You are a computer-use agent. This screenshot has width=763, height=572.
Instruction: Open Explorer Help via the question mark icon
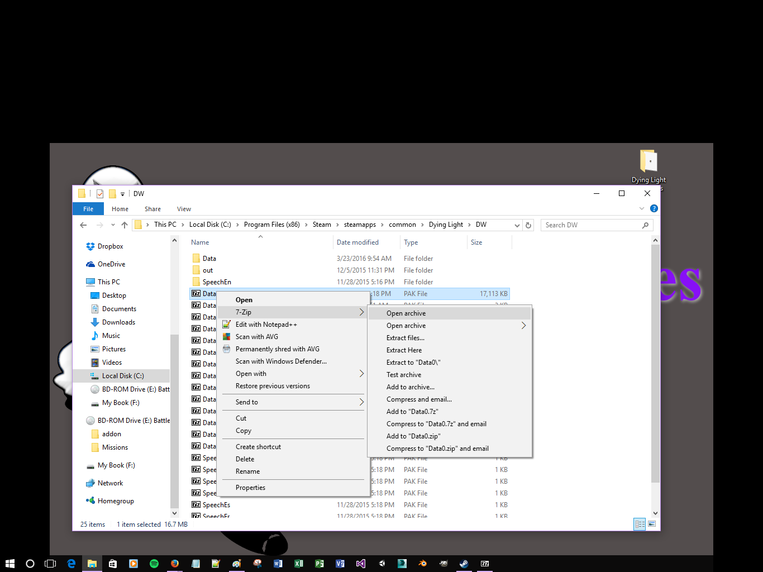click(x=654, y=208)
